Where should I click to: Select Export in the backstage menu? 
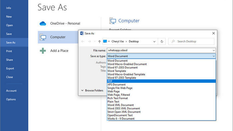pyautogui.click(x=10, y=68)
